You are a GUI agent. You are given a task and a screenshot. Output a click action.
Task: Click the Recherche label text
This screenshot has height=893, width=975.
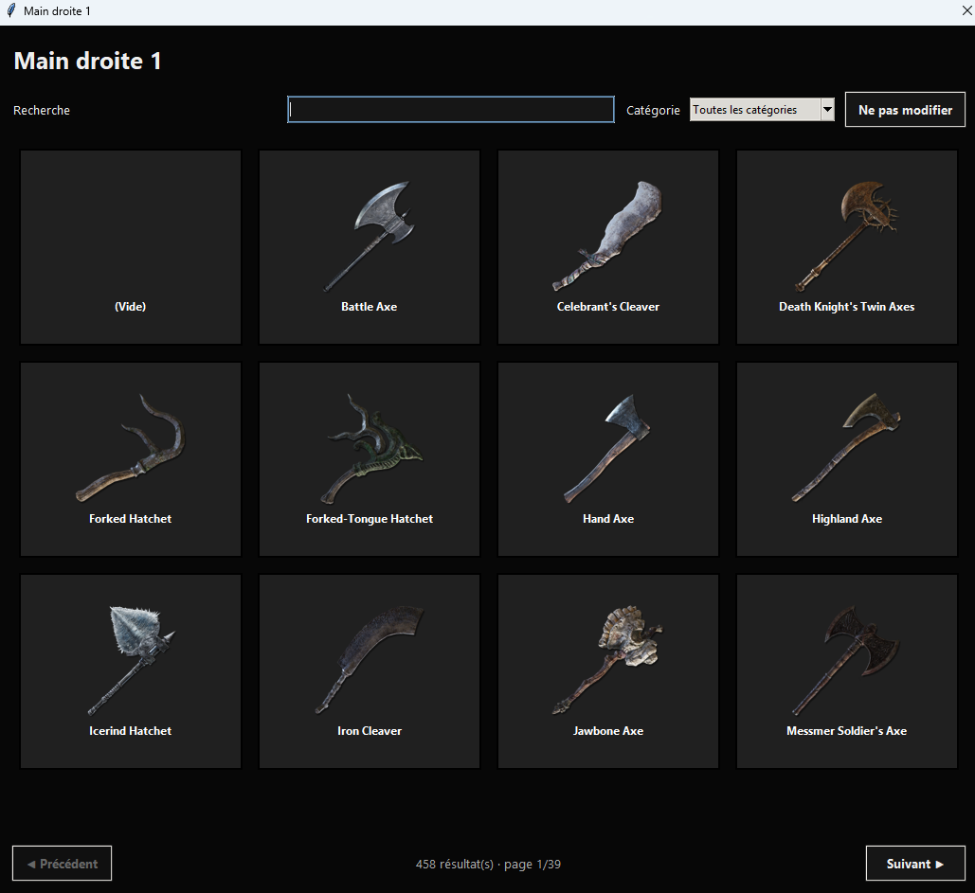pos(42,110)
